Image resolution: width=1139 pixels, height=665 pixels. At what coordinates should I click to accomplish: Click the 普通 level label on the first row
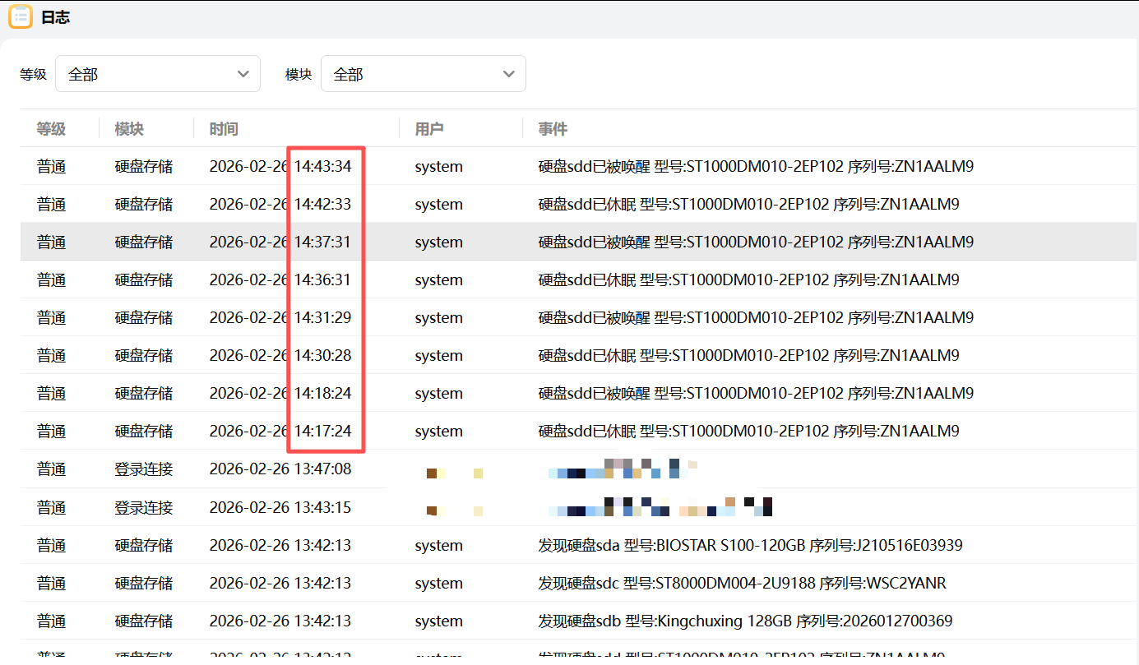click(50, 166)
